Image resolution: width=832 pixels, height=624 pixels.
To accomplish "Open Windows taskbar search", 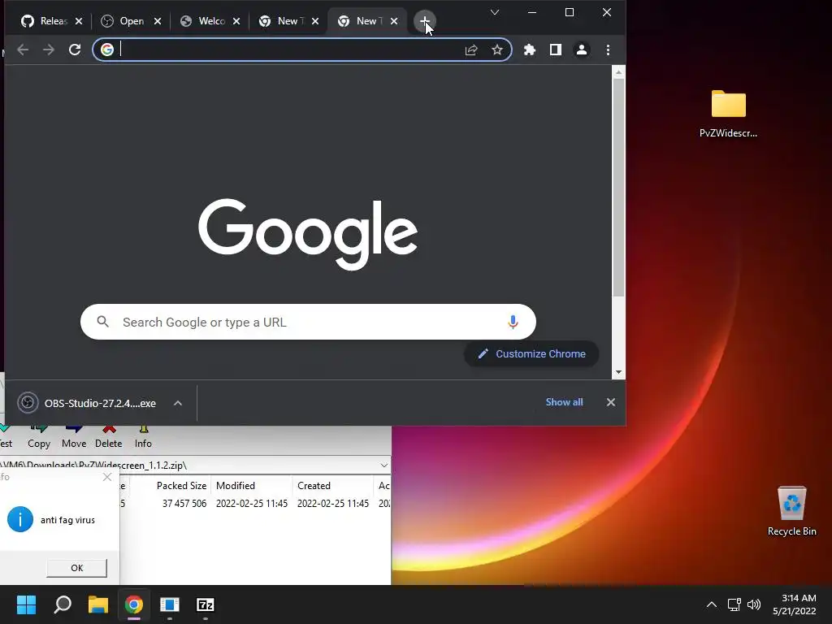I will tap(63, 604).
